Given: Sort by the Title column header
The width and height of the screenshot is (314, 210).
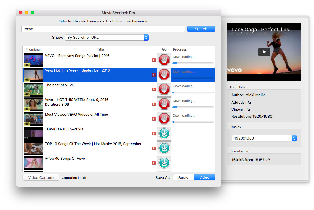Looking at the screenshot, I should coord(100,49).
